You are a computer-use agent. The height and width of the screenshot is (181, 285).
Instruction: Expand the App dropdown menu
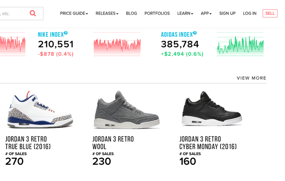tap(206, 14)
